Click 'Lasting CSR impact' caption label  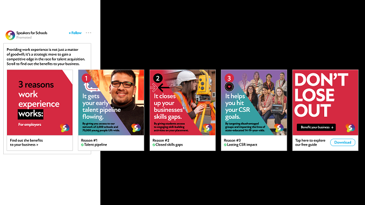[242, 145]
